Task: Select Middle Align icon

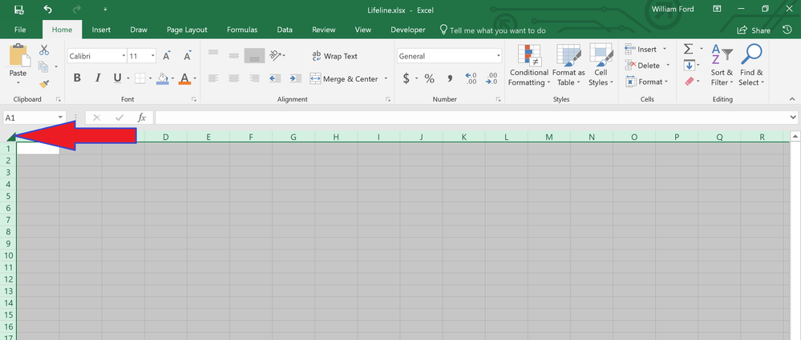Action: (233, 55)
